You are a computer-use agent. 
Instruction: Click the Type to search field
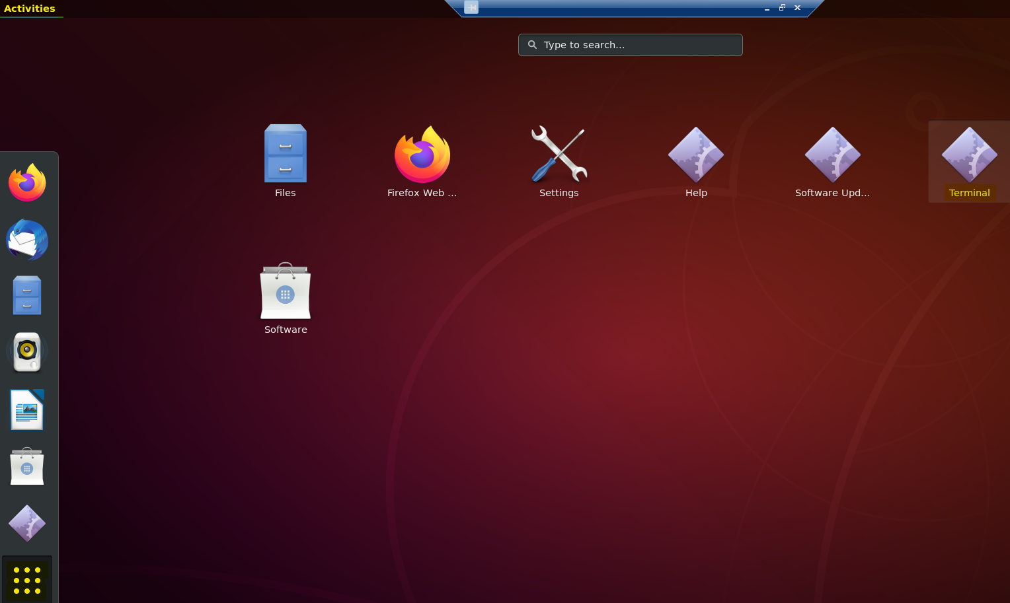[x=630, y=45]
